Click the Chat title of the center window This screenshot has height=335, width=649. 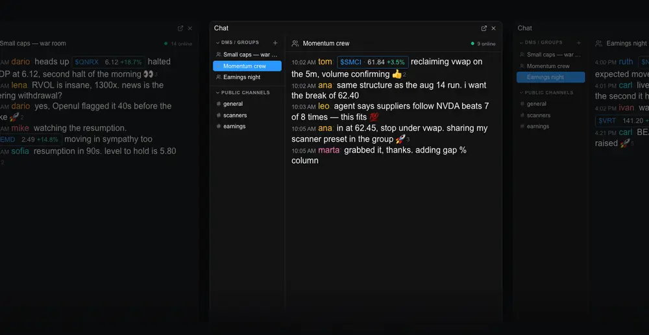pos(221,28)
